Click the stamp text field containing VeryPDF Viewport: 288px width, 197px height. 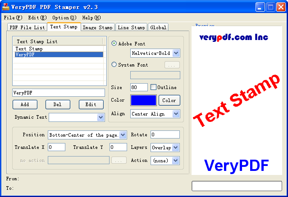(x=59, y=93)
